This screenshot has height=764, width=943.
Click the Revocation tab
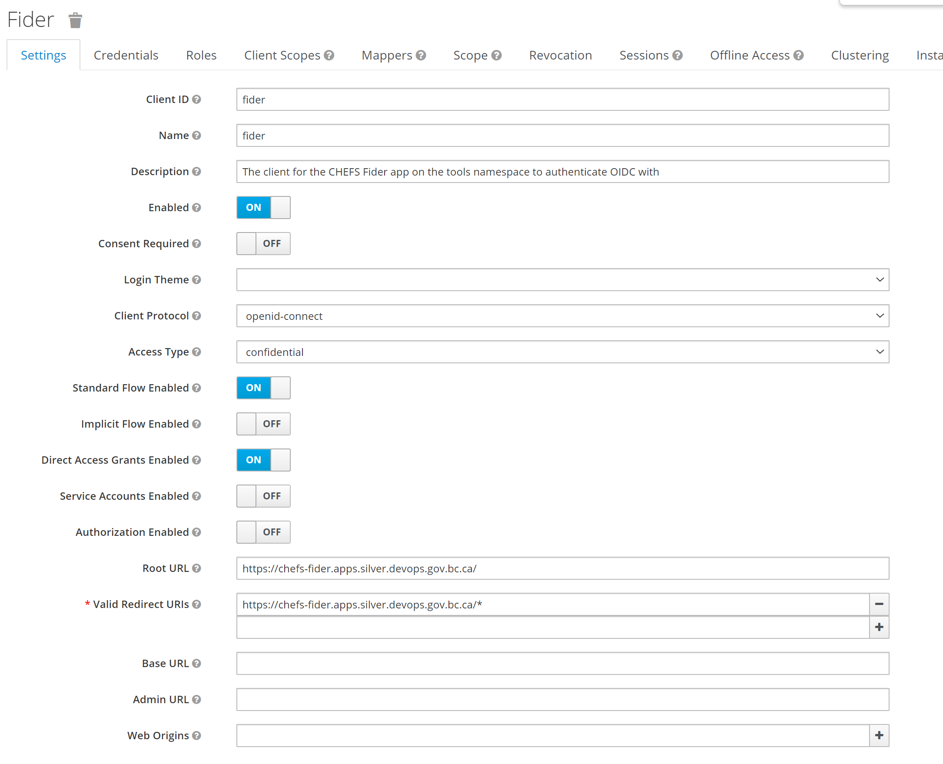point(560,55)
